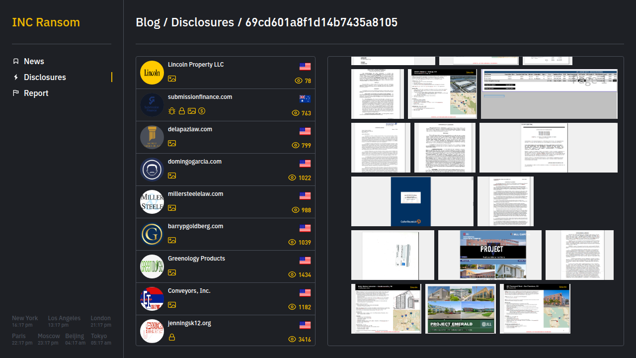Viewport: 636px width, 358px height.
Task: Click the eye views icon showing 3416
Action: coord(292,339)
